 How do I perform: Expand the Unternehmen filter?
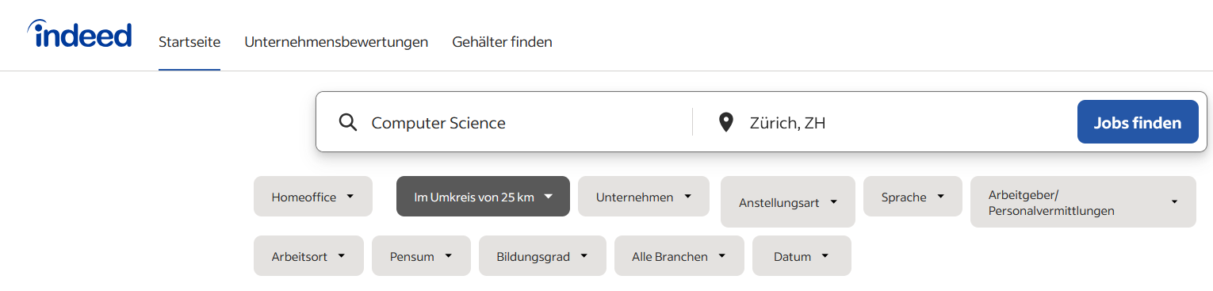coord(644,196)
